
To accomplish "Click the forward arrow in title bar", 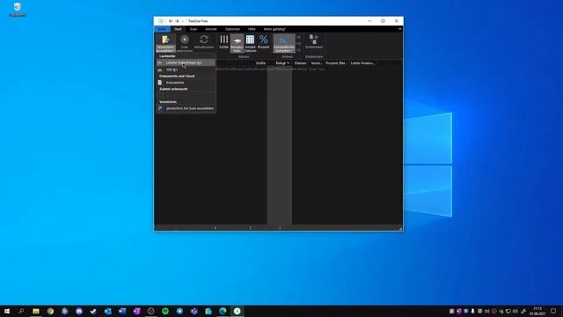I will (177, 21).
